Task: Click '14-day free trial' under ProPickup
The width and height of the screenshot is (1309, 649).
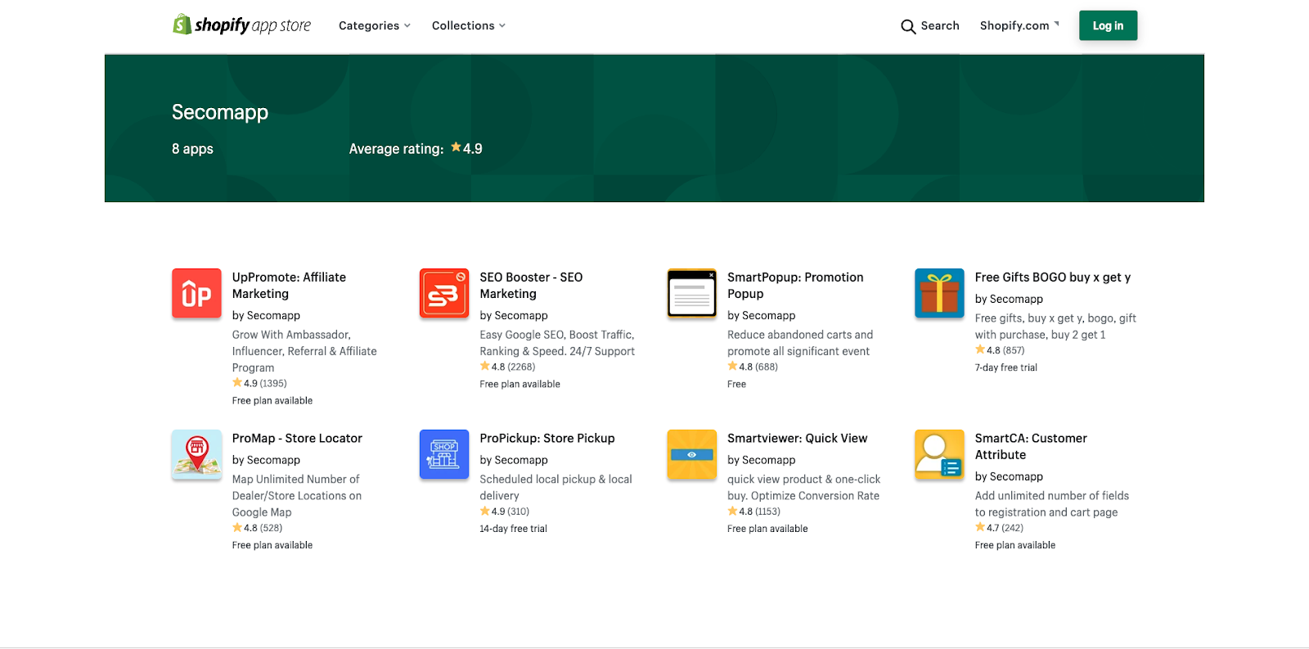Action: point(514,529)
